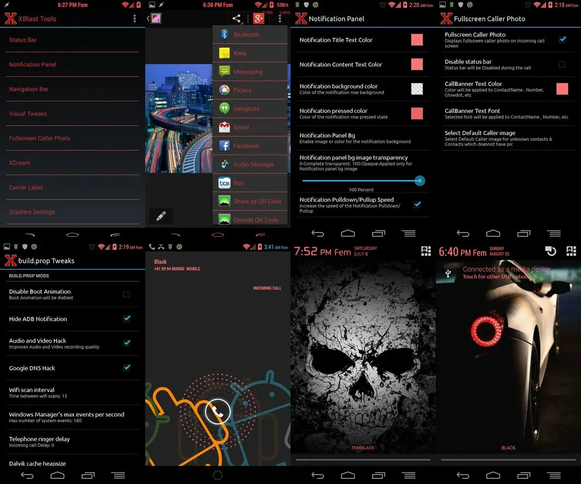Open gallery overflow menu dots
Image resolution: width=581 pixels, height=484 pixels.
click(280, 19)
